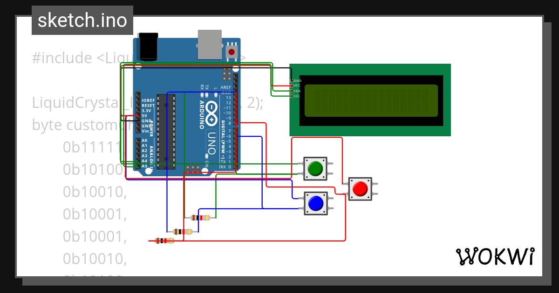The image size is (559, 293).
Task: Click the Arduino's silver USB connector
Action: click(x=210, y=44)
